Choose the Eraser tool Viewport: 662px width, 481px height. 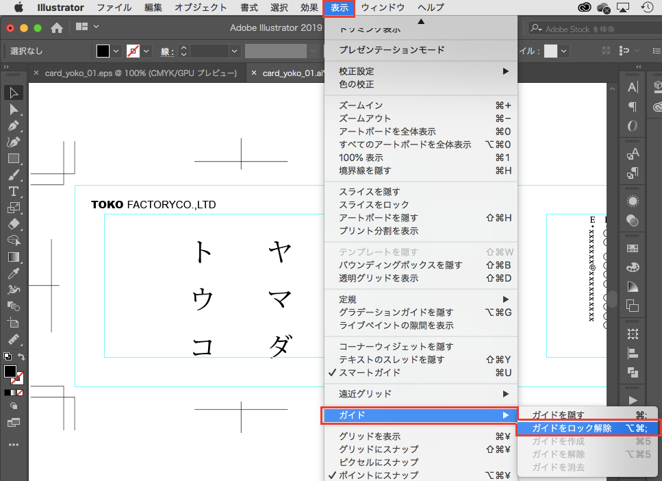(x=13, y=224)
